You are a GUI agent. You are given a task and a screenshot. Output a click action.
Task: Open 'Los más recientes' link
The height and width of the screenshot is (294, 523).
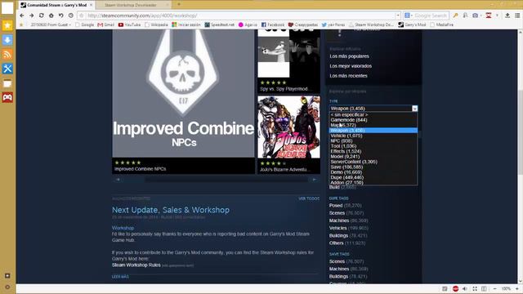click(x=348, y=76)
